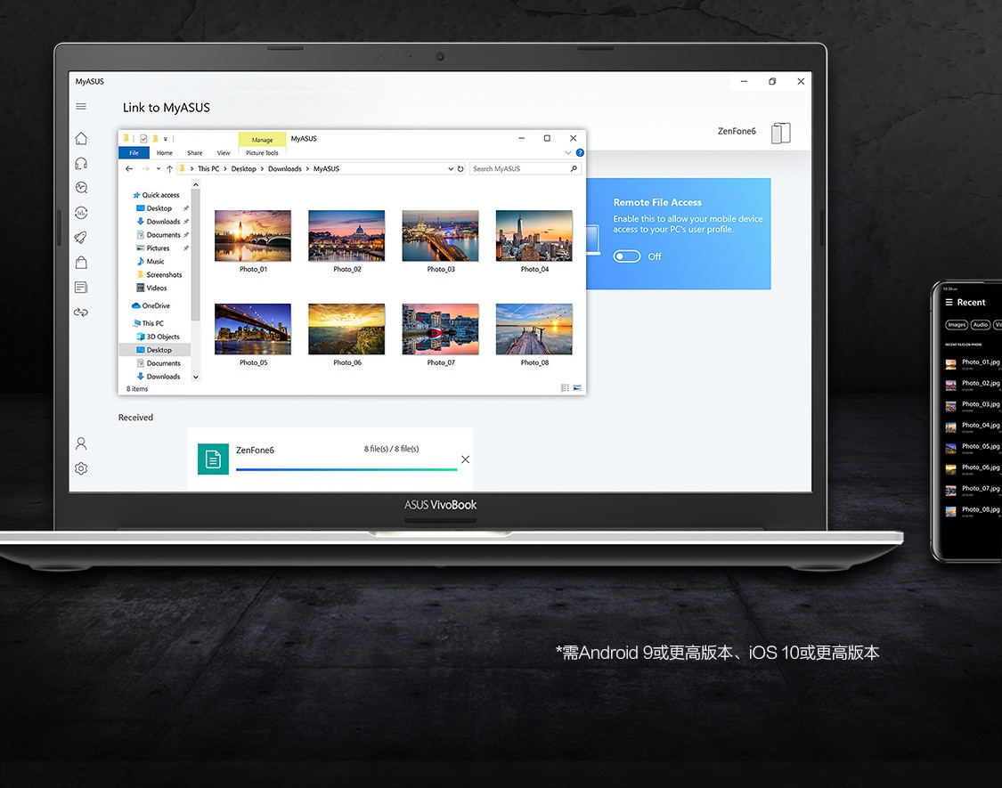
Task: Select the Photo_03 thumbnail
Action: [x=440, y=236]
